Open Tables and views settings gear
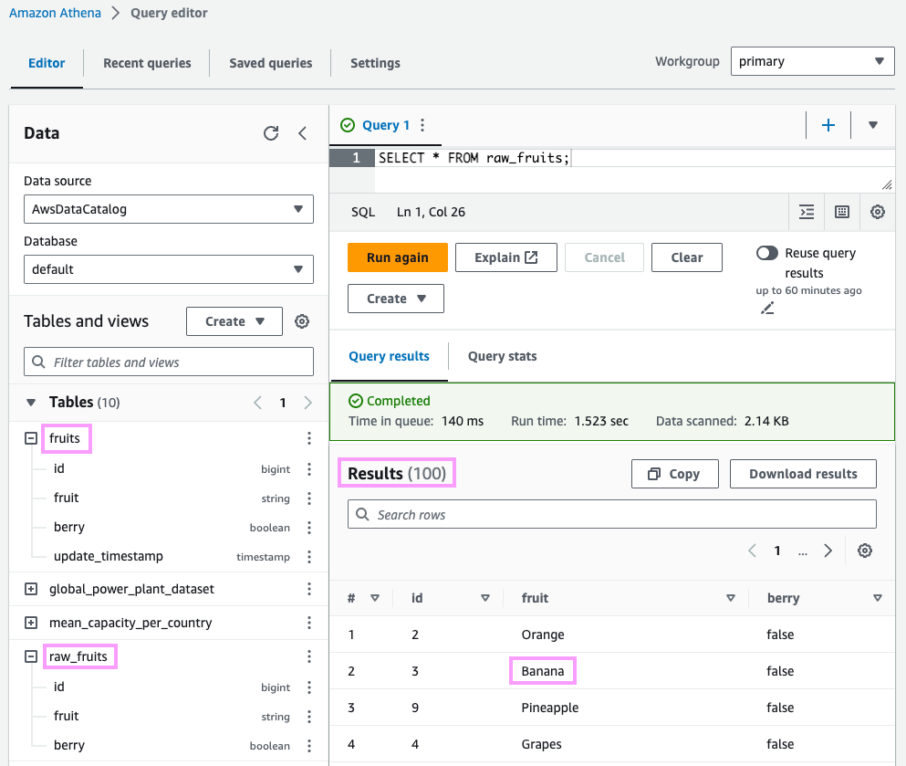Viewport: 906px width, 766px height. click(x=302, y=321)
